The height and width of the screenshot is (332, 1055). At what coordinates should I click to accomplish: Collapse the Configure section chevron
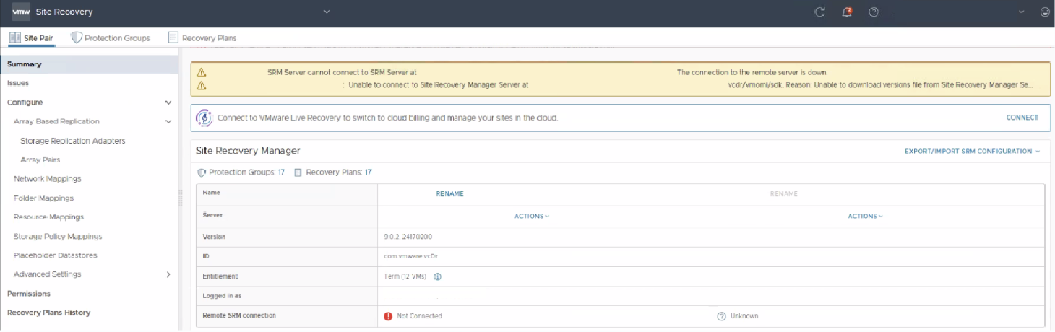[168, 102]
